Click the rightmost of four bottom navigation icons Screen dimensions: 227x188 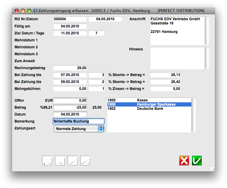pos(85,161)
